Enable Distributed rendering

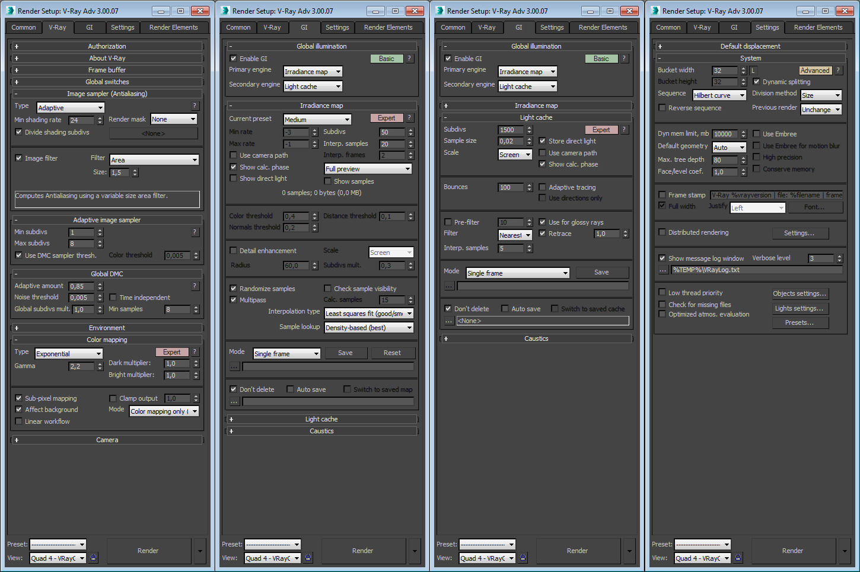pos(662,232)
